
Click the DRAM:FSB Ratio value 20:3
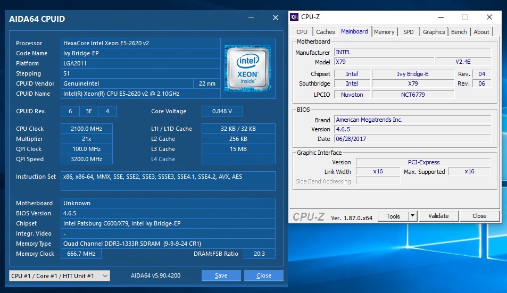pos(259,254)
